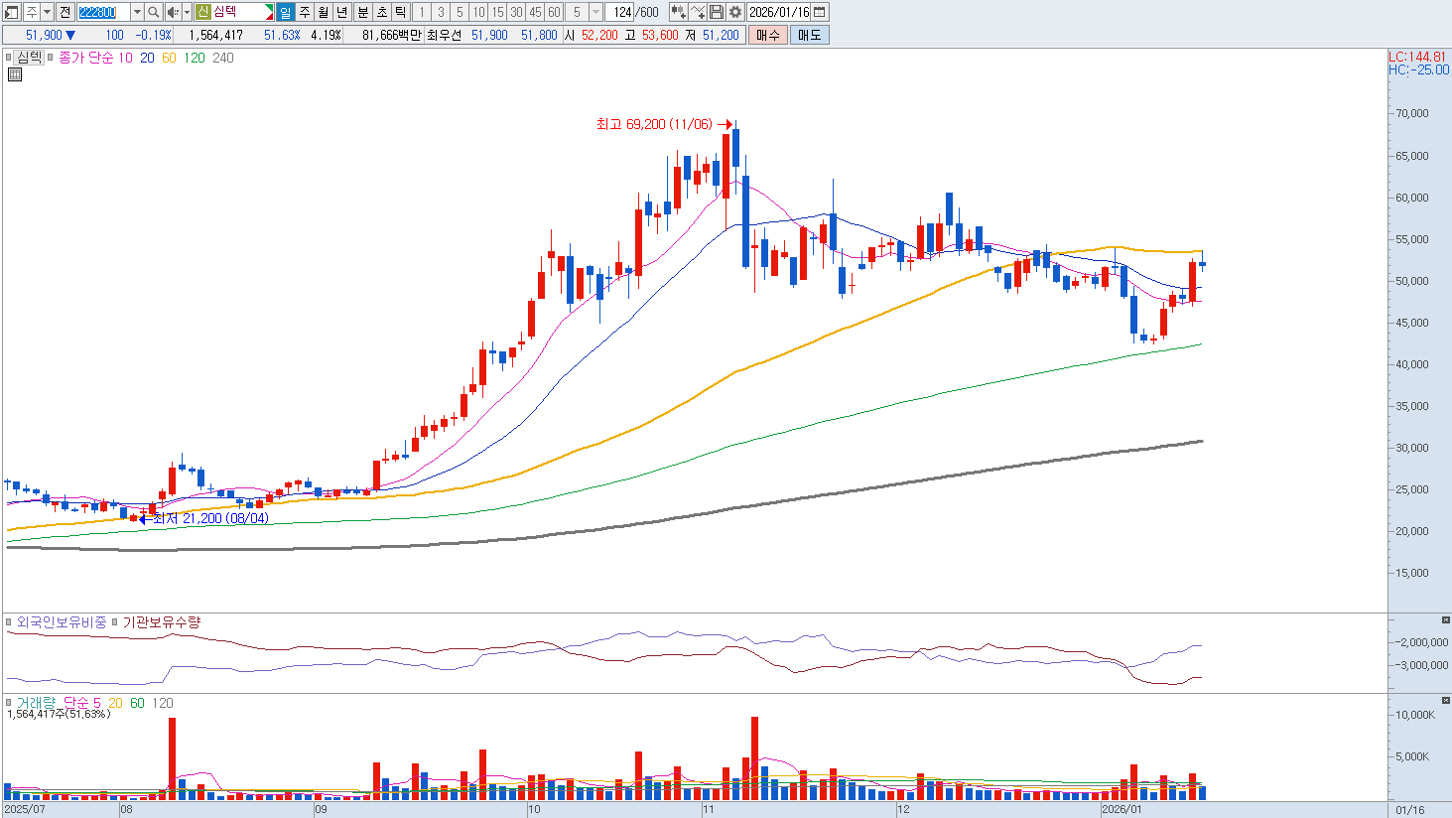Screen dimensions: 1452x818
Task: Toggle the 거래량 volume indicator marker
Action: coord(10,703)
